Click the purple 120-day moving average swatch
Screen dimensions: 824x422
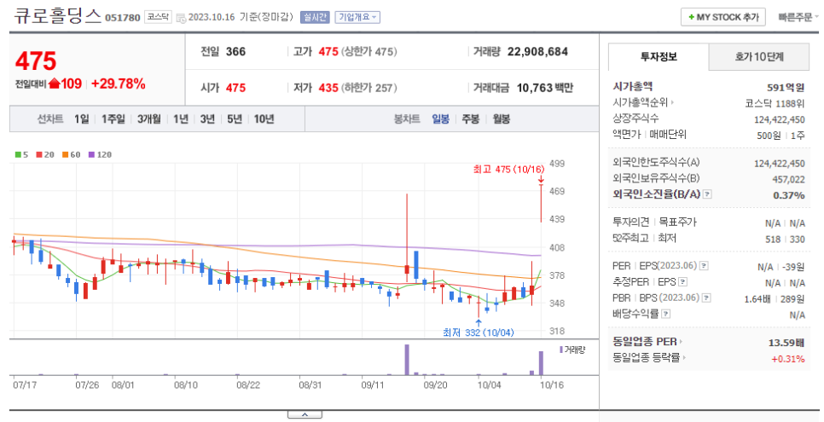coord(91,154)
